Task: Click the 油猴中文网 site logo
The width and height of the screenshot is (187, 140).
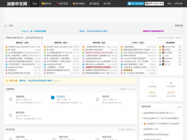Action: point(17,4)
